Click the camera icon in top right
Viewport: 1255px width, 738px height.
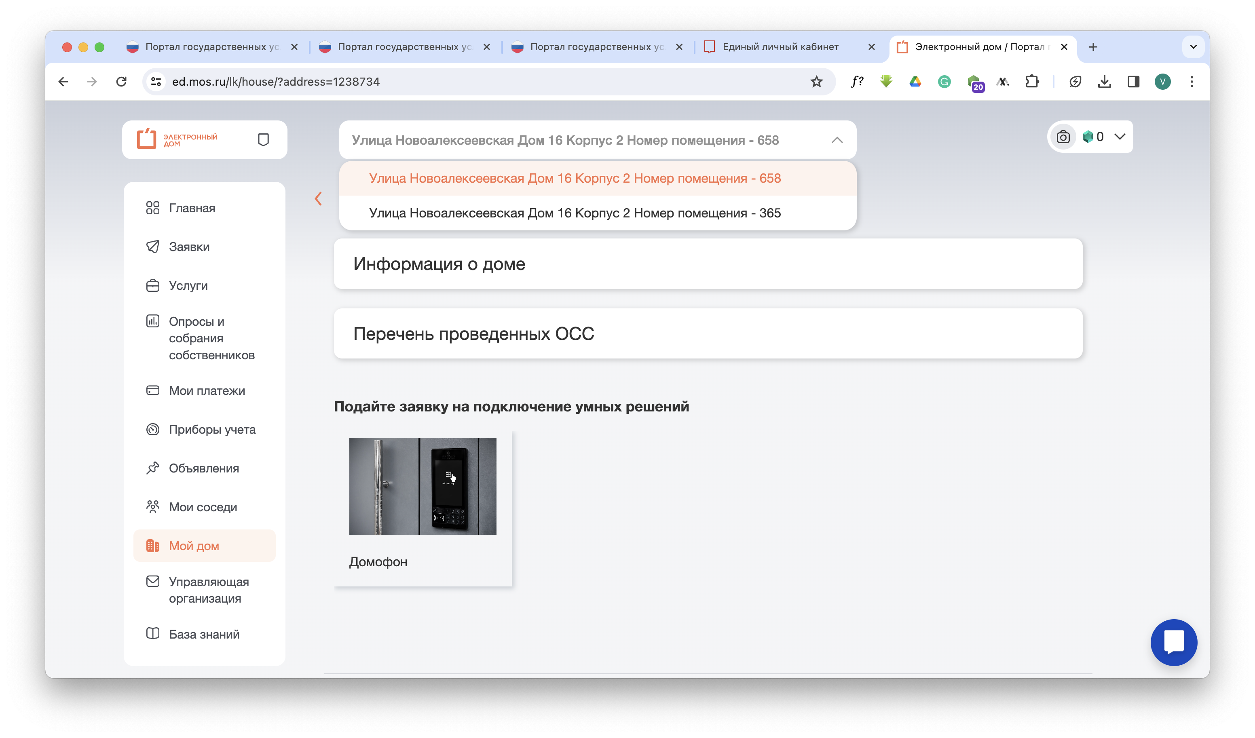[x=1063, y=137]
